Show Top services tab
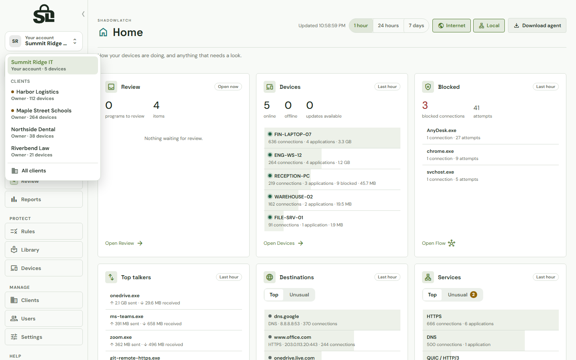This screenshot has height=360, width=576. [432, 295]
